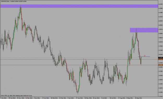Click the 4 Jul 2011 date label
This screenshot has height=99, width=163.
104,98
